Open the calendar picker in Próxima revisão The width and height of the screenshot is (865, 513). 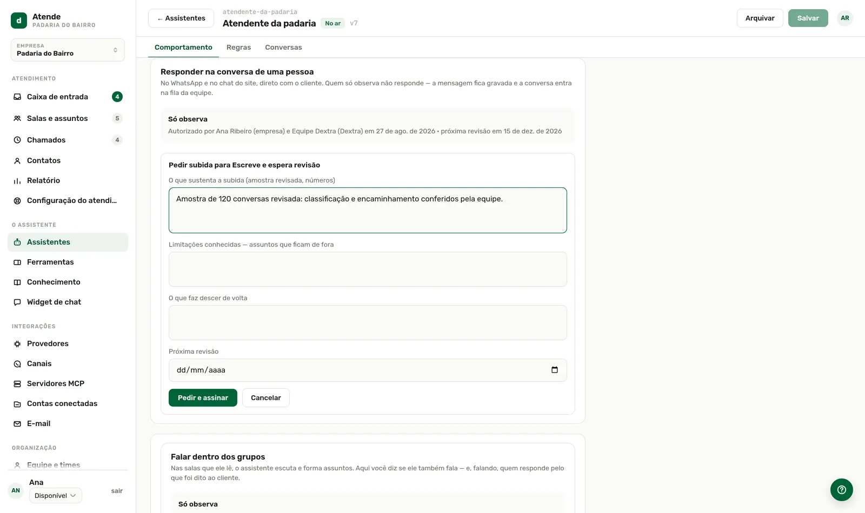click(x=554, y=370)
